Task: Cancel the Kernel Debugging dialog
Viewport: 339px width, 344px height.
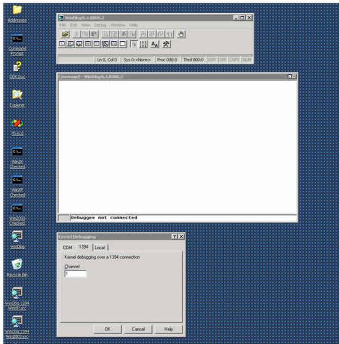Action: pos(138,329)
